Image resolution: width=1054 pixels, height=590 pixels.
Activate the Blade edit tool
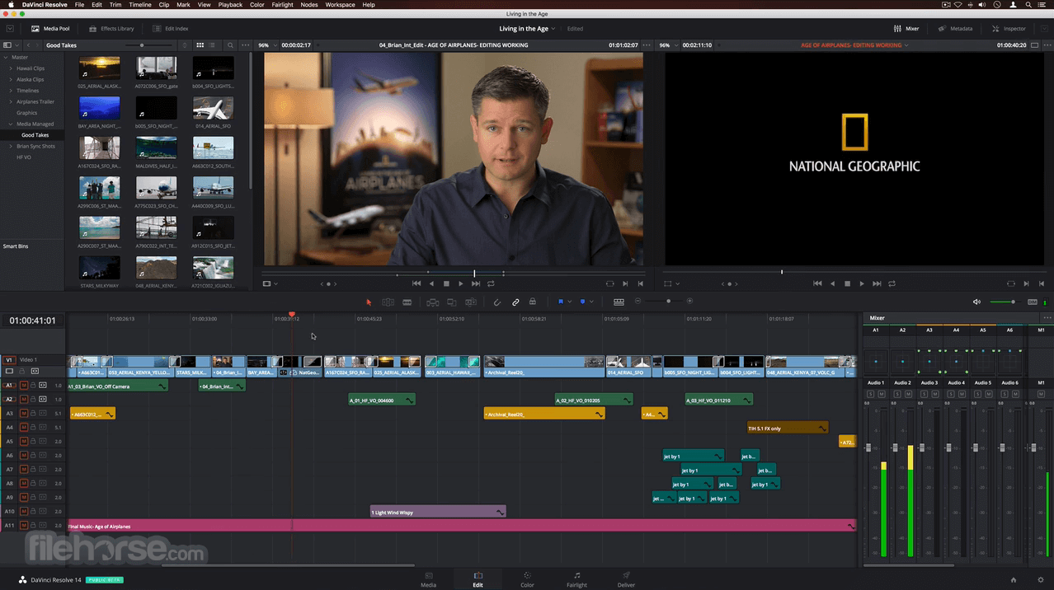[x=407, y=302]
